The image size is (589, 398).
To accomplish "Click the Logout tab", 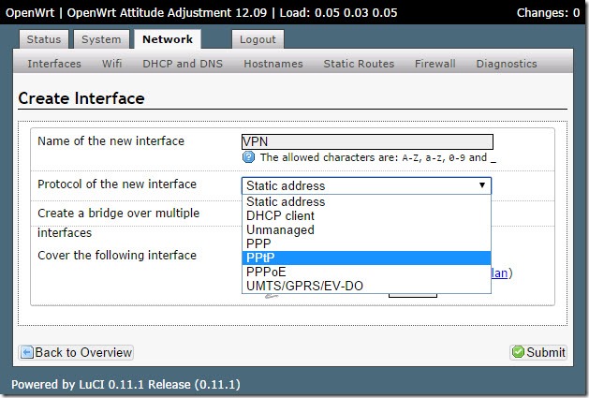I will click(258, 39).
